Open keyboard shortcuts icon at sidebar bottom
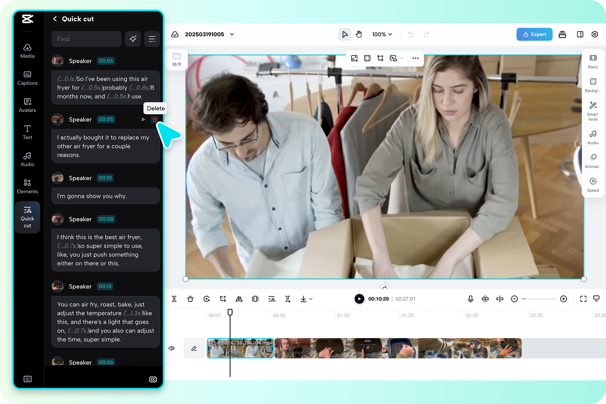 pyautogui.click(x=27, y=379)
